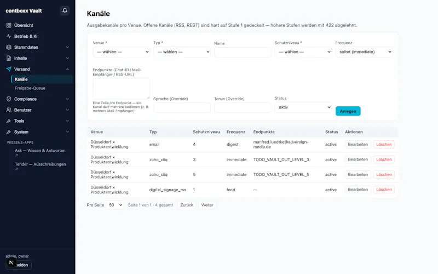
Task: Edit the digital_signage_rss channel
Action: tap(358, 190)
